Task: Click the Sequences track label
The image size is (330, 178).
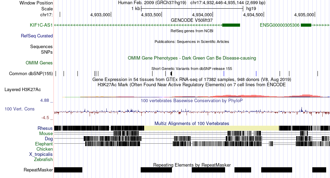Action: click(41, 47)
